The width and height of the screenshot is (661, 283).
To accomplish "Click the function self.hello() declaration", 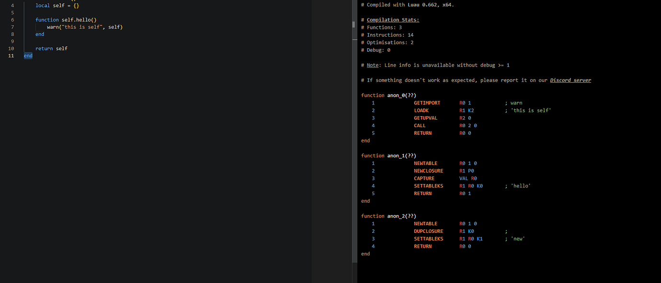I will (64, 20).
